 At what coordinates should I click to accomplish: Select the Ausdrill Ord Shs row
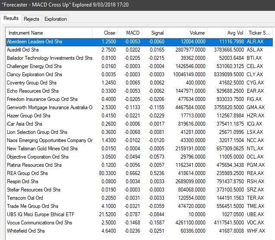139,50
